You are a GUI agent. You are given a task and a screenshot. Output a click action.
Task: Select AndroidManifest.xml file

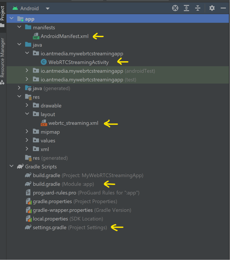tap(65, 36)
